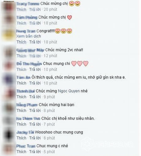
Task: Reply to the 'Ôi thích quá' comment
Action: (x=35, y=83)
